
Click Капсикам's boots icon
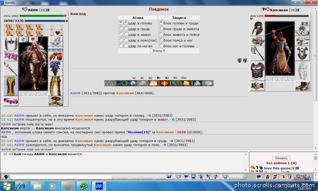tap(303, 86)
